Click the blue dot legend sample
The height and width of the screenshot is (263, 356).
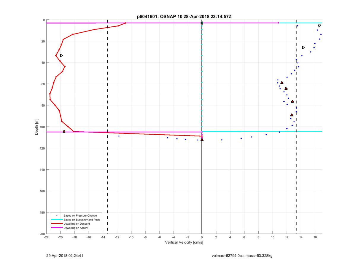click(57, 215)
